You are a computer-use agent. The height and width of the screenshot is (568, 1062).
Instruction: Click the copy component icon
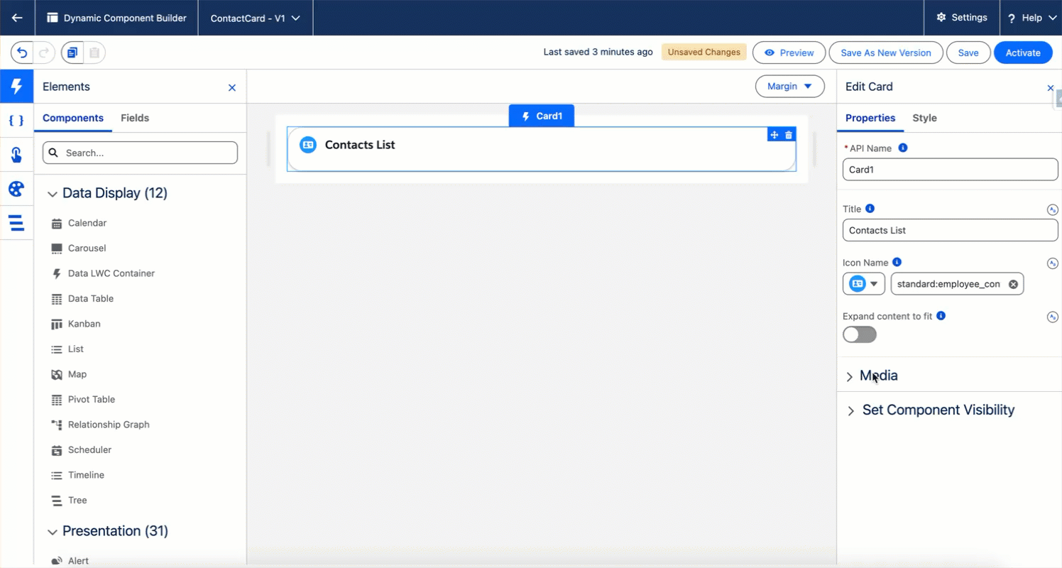click(72, 53)
